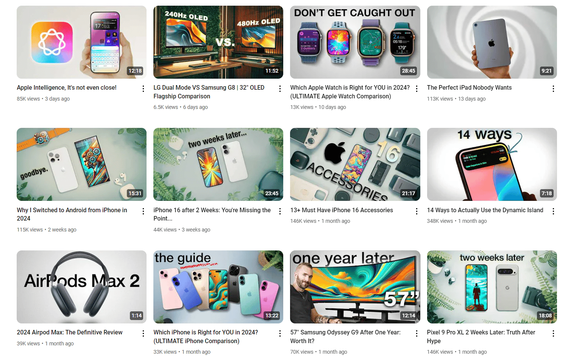Open three-dot menu for LG Dual Mode video

point(280,89)
